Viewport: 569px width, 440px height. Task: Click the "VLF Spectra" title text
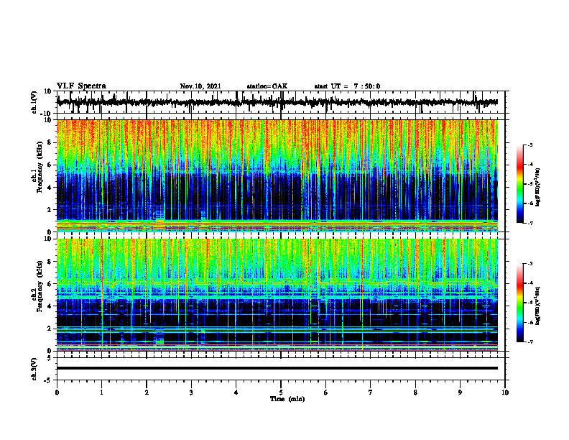81,86
